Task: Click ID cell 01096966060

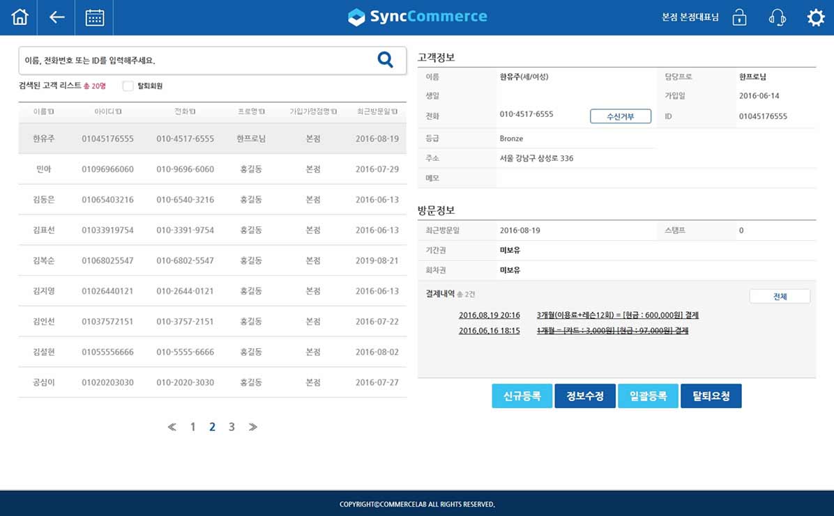Action: point(107,169)
